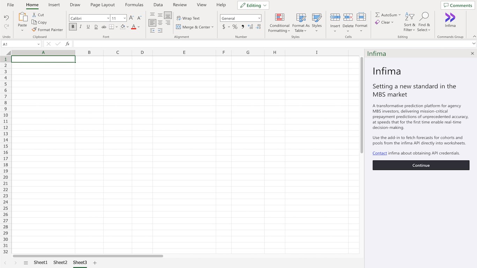Decrease the font size
The image size is (477, 268).
pyautogui.click(x=139, y=18)
